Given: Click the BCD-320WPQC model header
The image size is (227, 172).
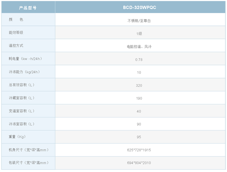Looking at the screenshot, I should 139,8.
